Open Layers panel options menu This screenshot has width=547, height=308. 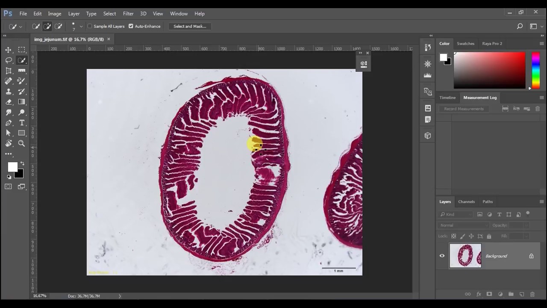[x=541, y=201]
